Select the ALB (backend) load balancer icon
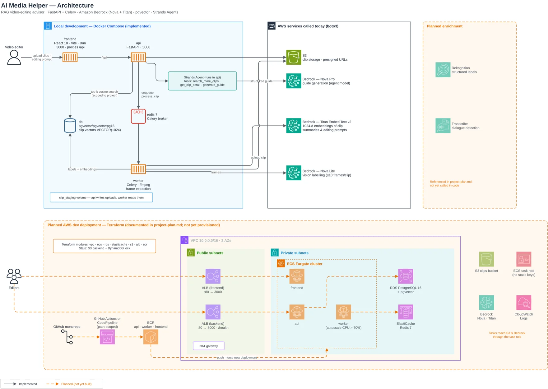Image resolution: width=548 pixels, height=389 pixels. (x=213, y=312)
